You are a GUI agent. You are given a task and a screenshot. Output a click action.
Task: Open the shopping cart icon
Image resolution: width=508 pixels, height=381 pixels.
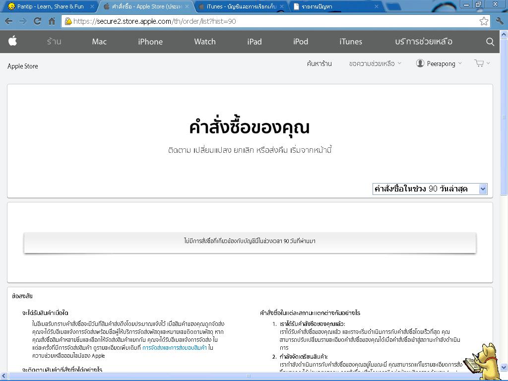[479, 63]
